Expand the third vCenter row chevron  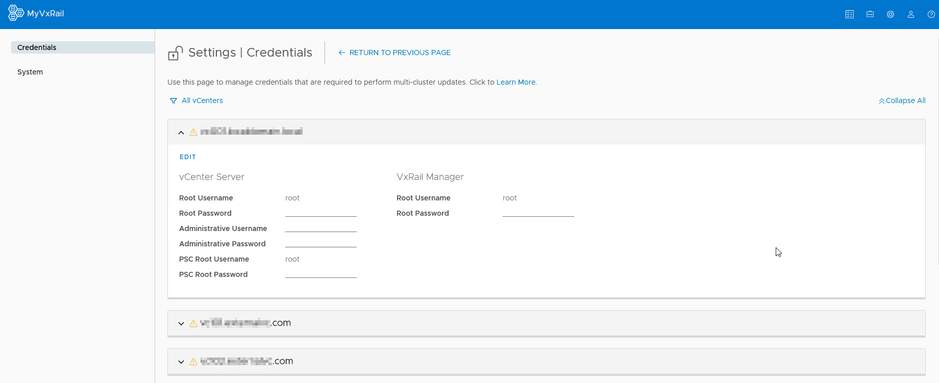pyautogui.click(x=181, y=362)
